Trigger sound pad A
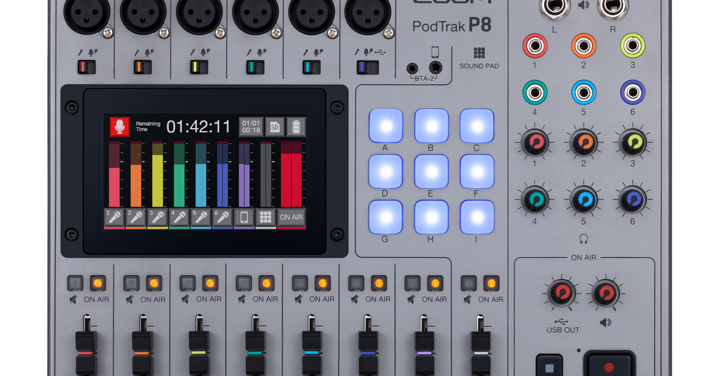The height and width of the screenshot is (376, 719). [385, 126]
